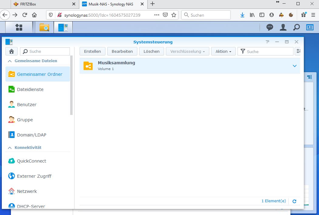
Task: Maximize the Systemsteuerung window
Action: tap(287, 42)
